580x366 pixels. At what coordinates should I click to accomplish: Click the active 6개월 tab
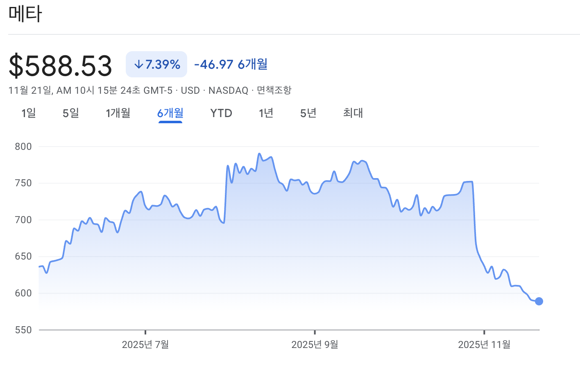[x=170, y=113]
